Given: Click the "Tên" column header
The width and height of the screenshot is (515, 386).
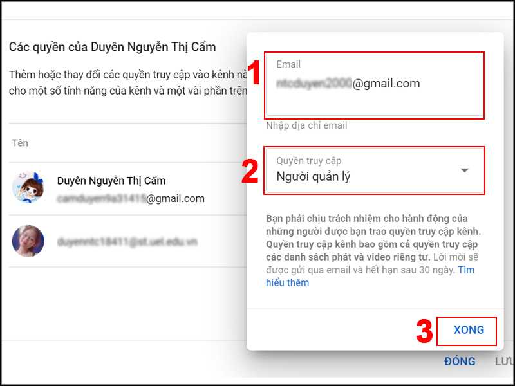Looking at the screenshot, I should point(20,143).
